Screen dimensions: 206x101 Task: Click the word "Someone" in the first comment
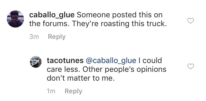click(x=93, y=15)
